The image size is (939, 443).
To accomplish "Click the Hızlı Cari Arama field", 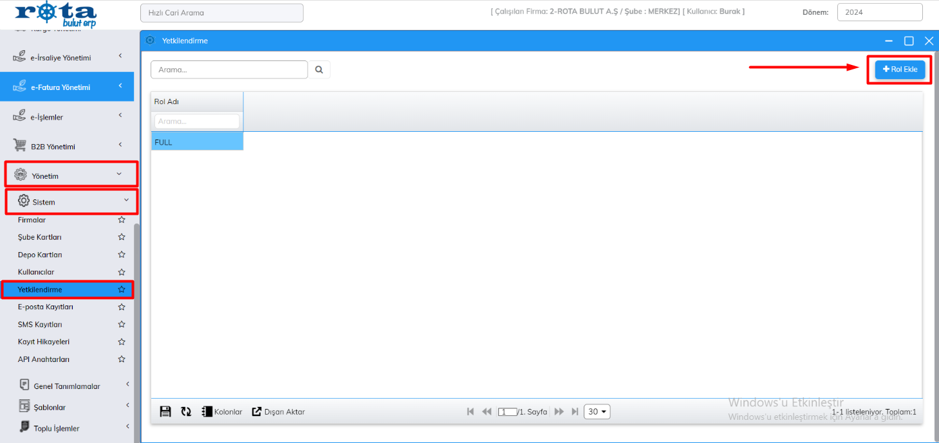I will pyautogui.click(x=221, y=13).
